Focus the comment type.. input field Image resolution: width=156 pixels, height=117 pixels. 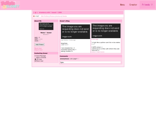click(x=90, y=62)
